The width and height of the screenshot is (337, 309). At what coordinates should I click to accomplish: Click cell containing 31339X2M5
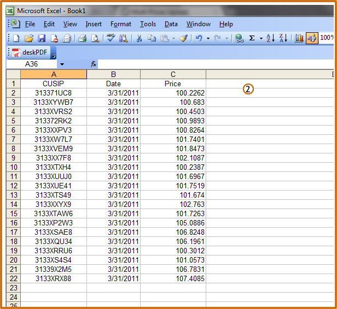pyautogui.click(x=54, y=269)
